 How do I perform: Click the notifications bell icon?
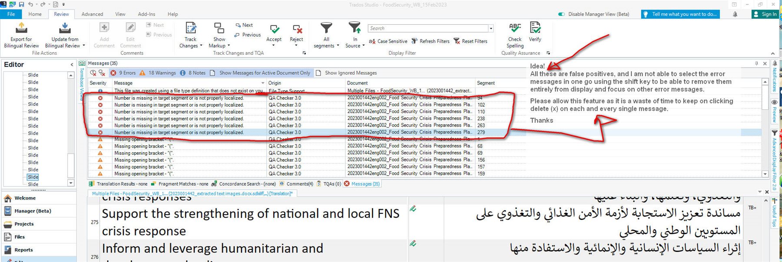(735, 14)
